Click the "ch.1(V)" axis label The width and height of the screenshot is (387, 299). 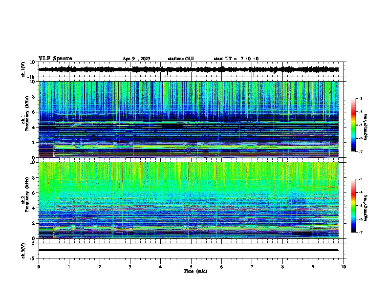(23, 69)
